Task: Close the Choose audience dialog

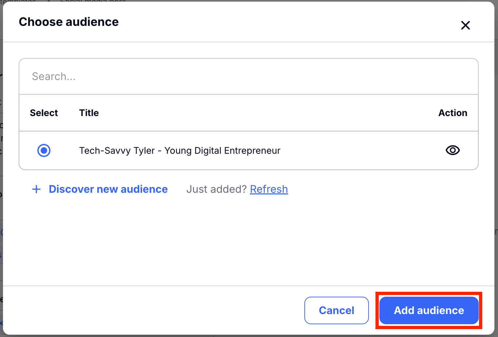Action: [465, 25]
